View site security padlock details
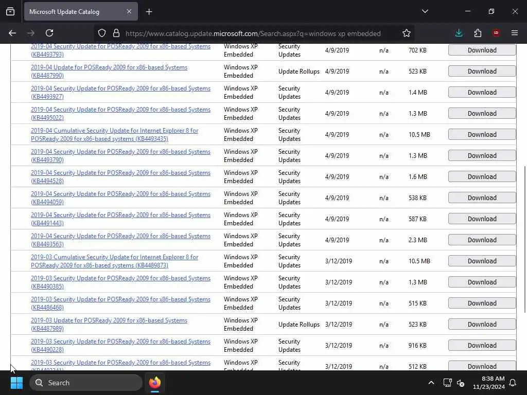The height and width of the screenshot is (395, 527). click(x=116, y=33)
